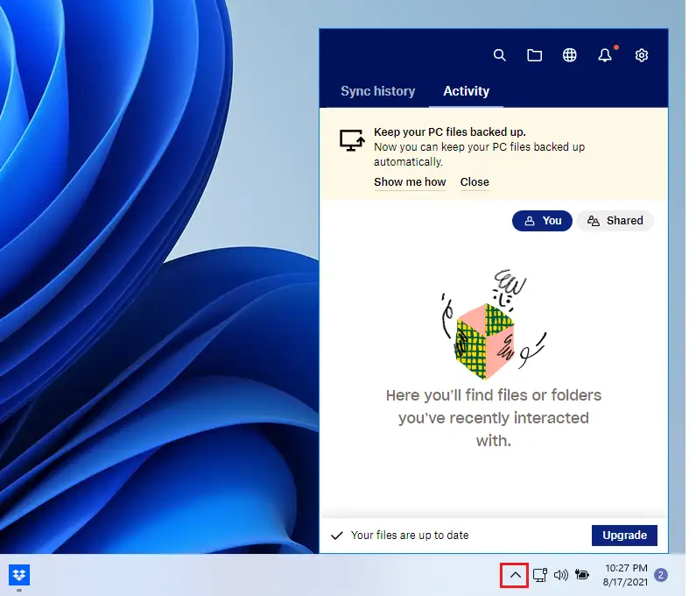Open Dropbox search with magnifier icon
Image resolution: width=696 pixels, height=596 pixels.
pos(499,55)
